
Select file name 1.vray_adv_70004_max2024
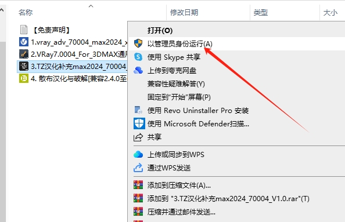(x=79, y=42)
